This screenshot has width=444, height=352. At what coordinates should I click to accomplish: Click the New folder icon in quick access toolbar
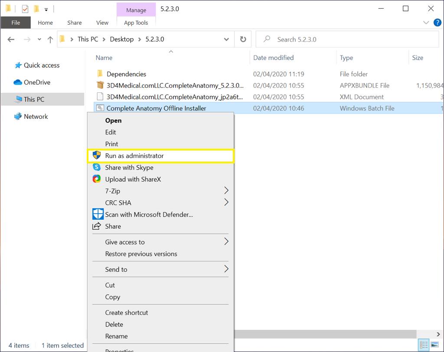[36, 9]
